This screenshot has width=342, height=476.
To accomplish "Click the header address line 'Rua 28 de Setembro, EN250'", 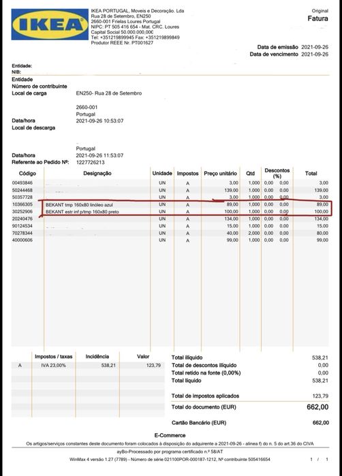I will (121, 16).
